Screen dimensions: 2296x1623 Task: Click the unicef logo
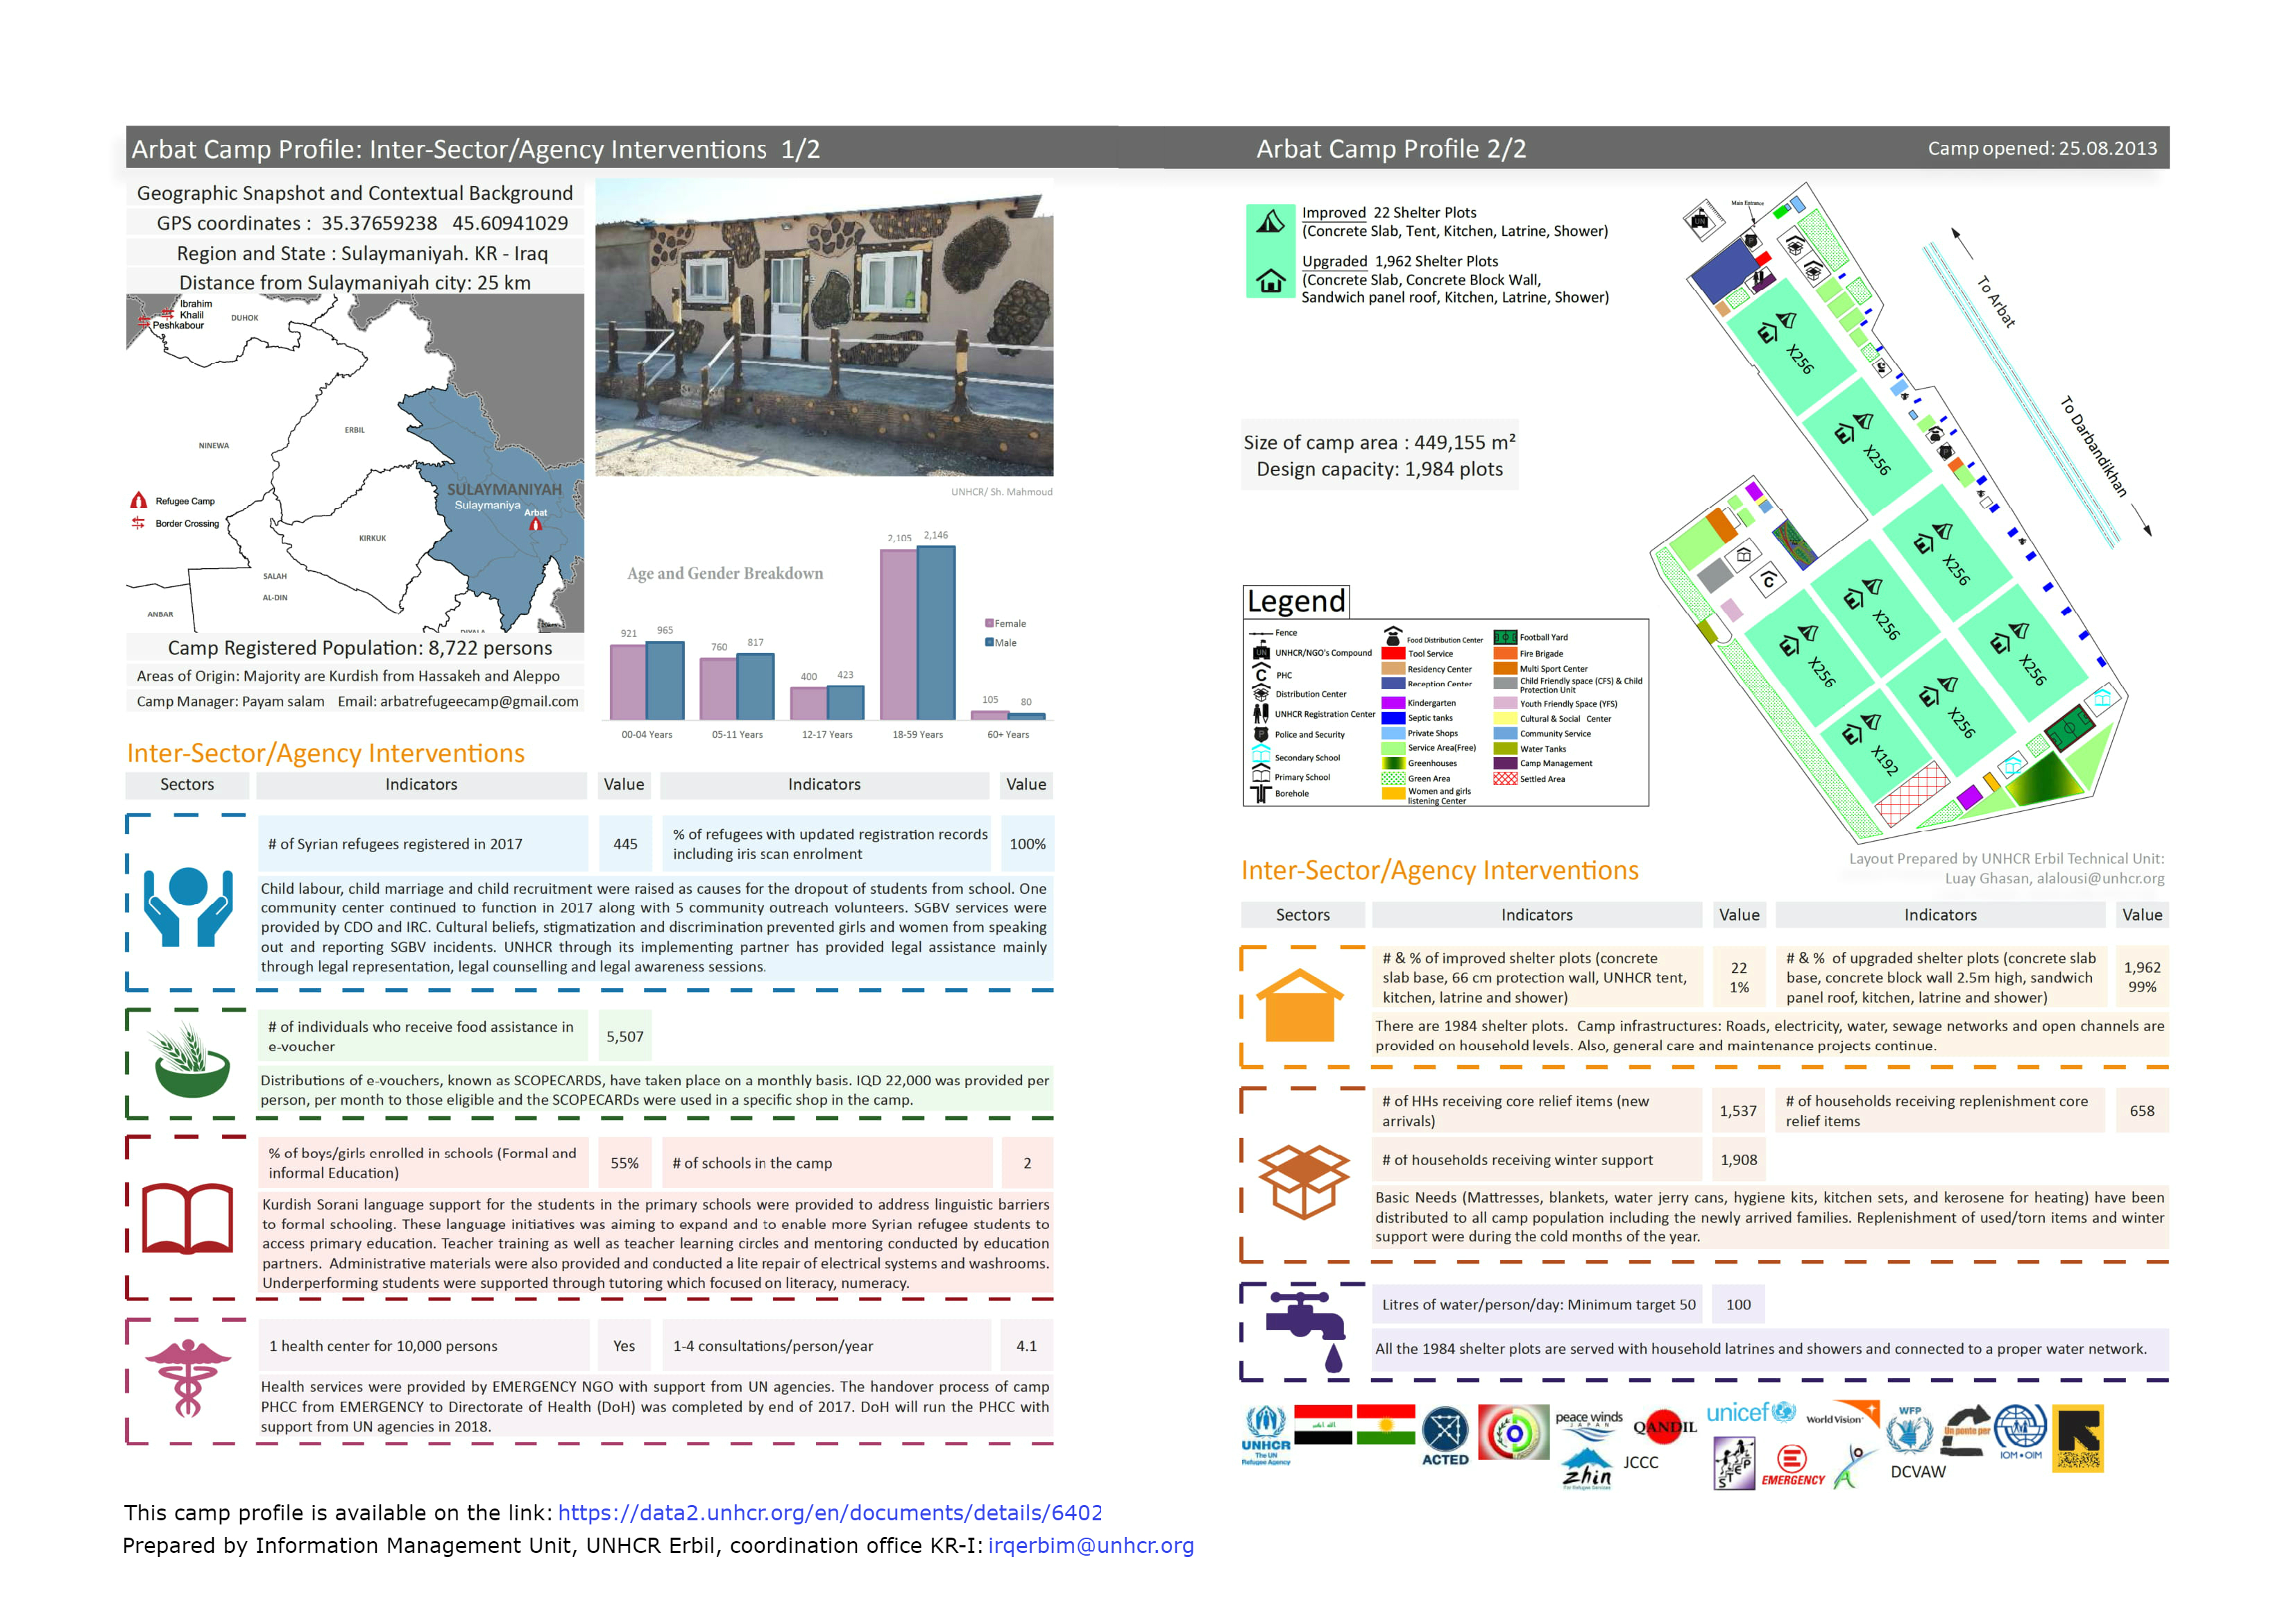[1749, 1413]
